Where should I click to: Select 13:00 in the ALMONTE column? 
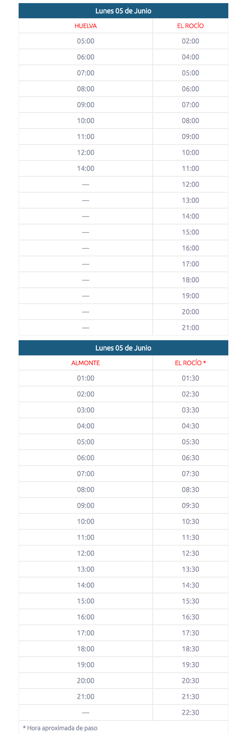(86, 569)
